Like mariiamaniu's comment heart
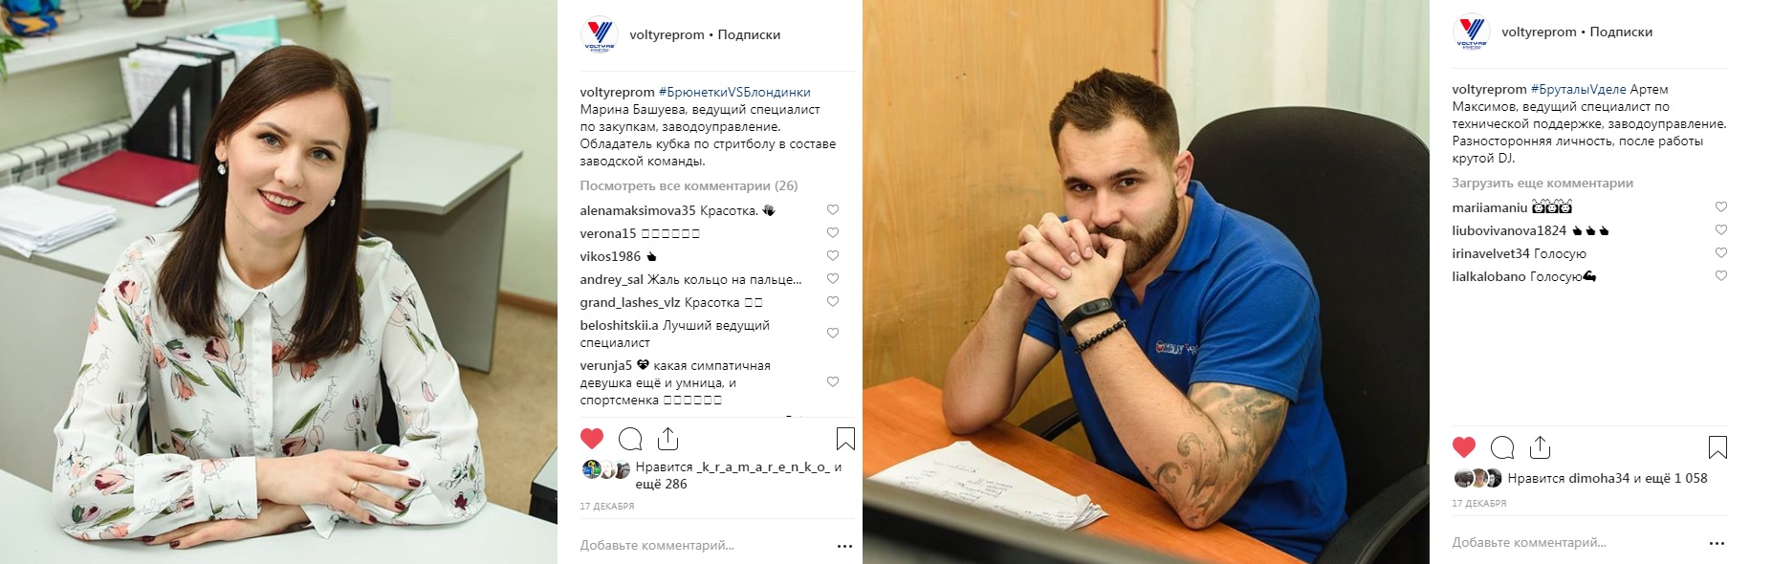Viewport: 1772px width, 564px height. click(x=1721, y=207)
